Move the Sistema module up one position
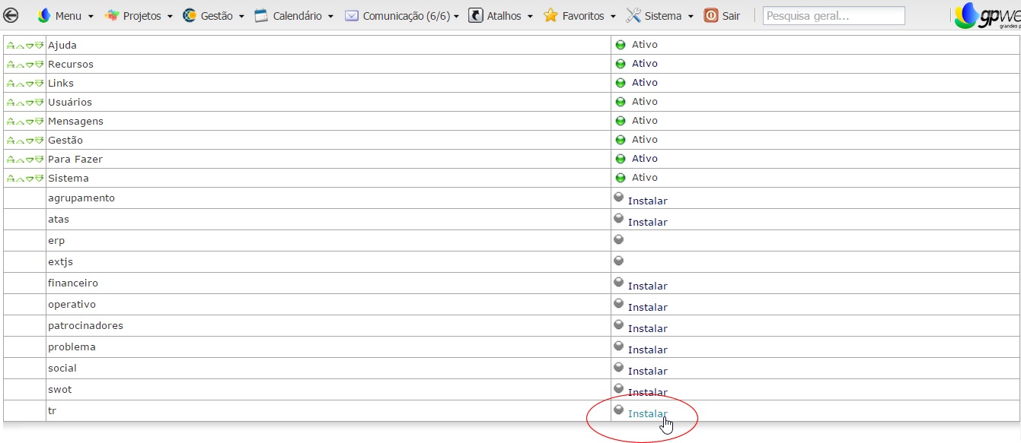 pyautogui.click(x=21, y=179)
